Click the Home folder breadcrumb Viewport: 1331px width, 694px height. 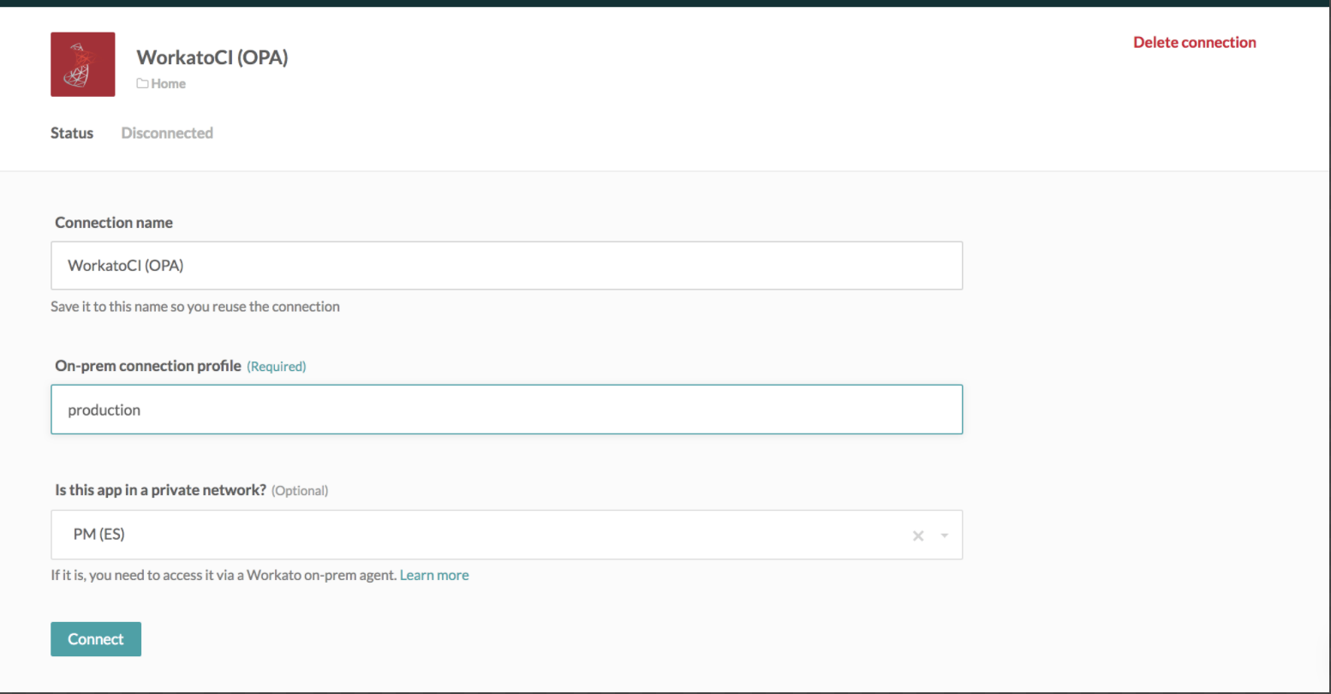tap(168, 84)
